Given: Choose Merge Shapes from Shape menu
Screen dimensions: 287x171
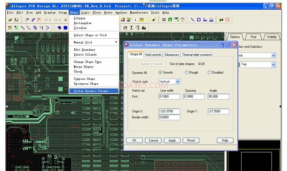Looking at the screenshot, I should pyautogui.click(x=83, y=67).
